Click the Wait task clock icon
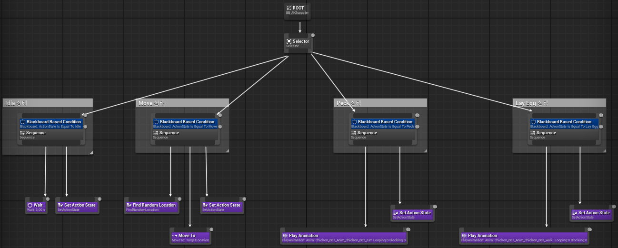 30,205
